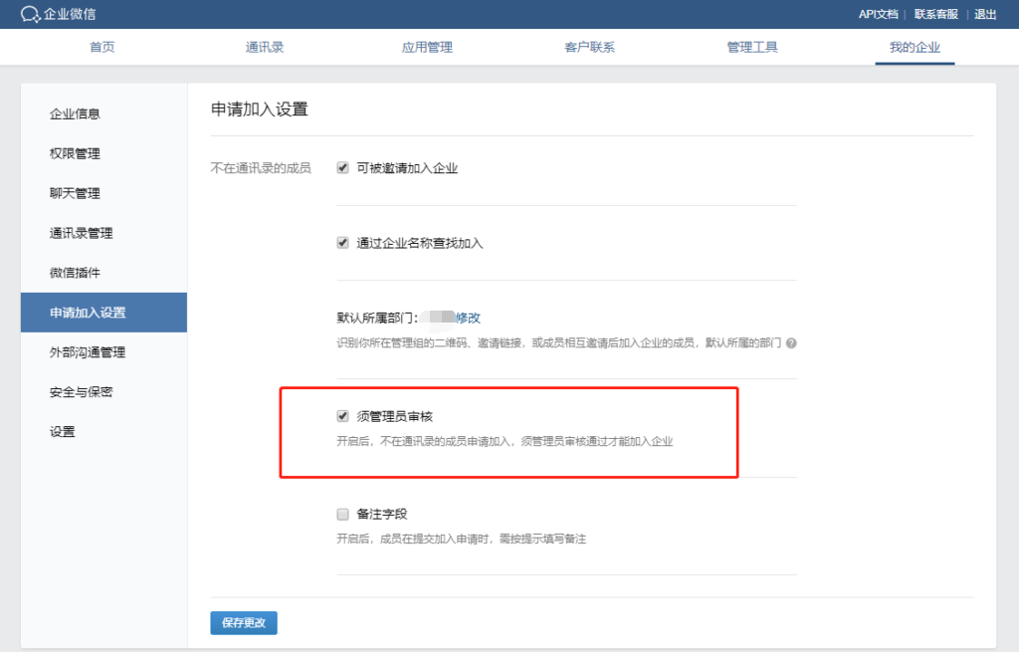Switch to 通讯录 tab
The image size is (1019, 652).
tap(265, 48)
